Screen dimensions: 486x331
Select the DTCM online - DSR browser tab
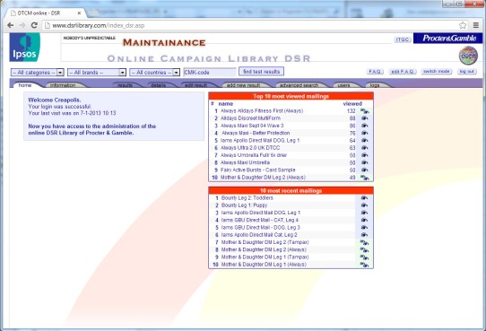tap(46, 13)
